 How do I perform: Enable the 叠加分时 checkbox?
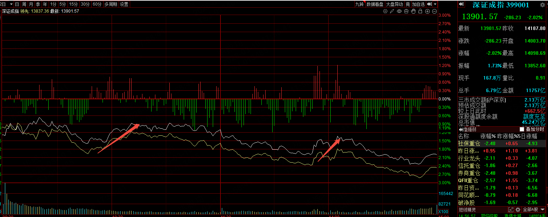click(x=522, y=129)
